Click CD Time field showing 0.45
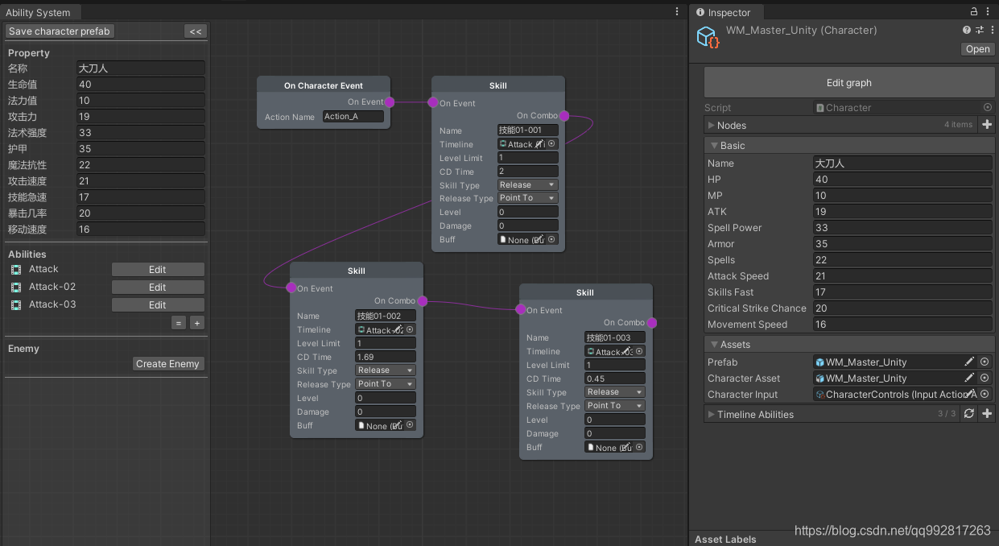 point(614,378)
